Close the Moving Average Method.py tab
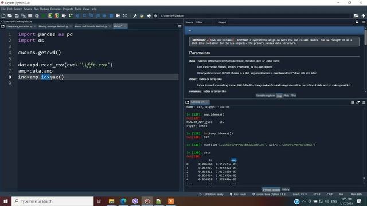The height and width of the screenshot is (206, 367). point(71,26)
